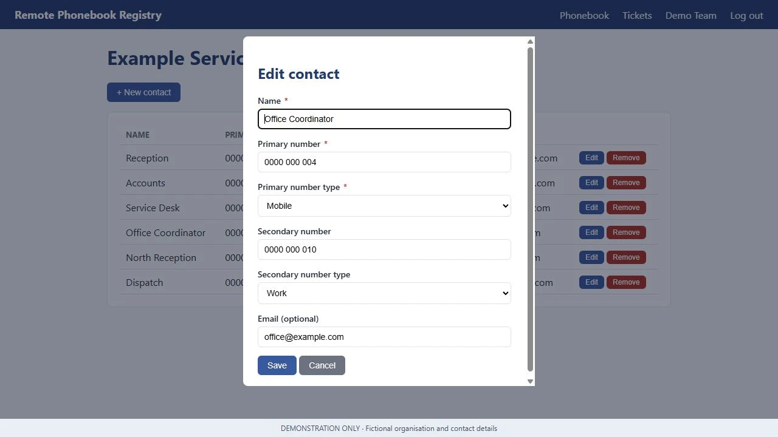Click the + New contact button

pos(143,92)
